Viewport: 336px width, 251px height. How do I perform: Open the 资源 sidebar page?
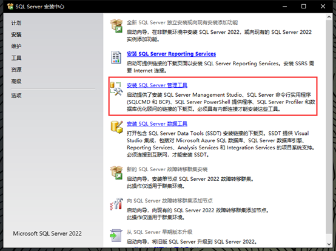click(16, 70)
